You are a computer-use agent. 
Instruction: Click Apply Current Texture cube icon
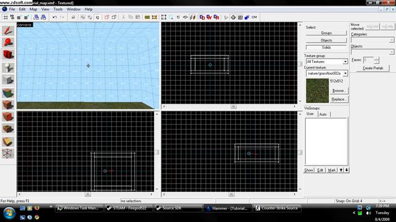click(8, 105)
